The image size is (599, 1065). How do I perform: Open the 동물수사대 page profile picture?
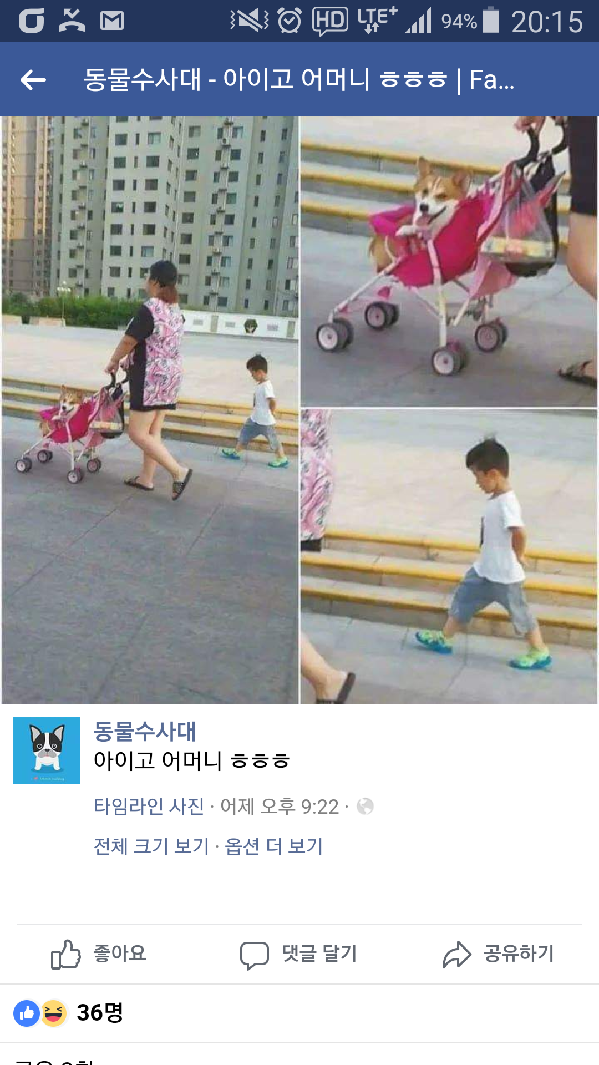[x=47, y=750]
